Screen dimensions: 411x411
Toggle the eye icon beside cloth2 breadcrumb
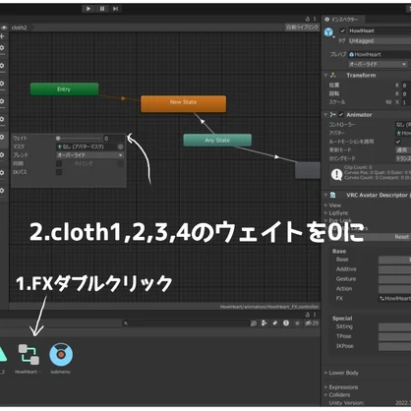click(x=4, y=28)
